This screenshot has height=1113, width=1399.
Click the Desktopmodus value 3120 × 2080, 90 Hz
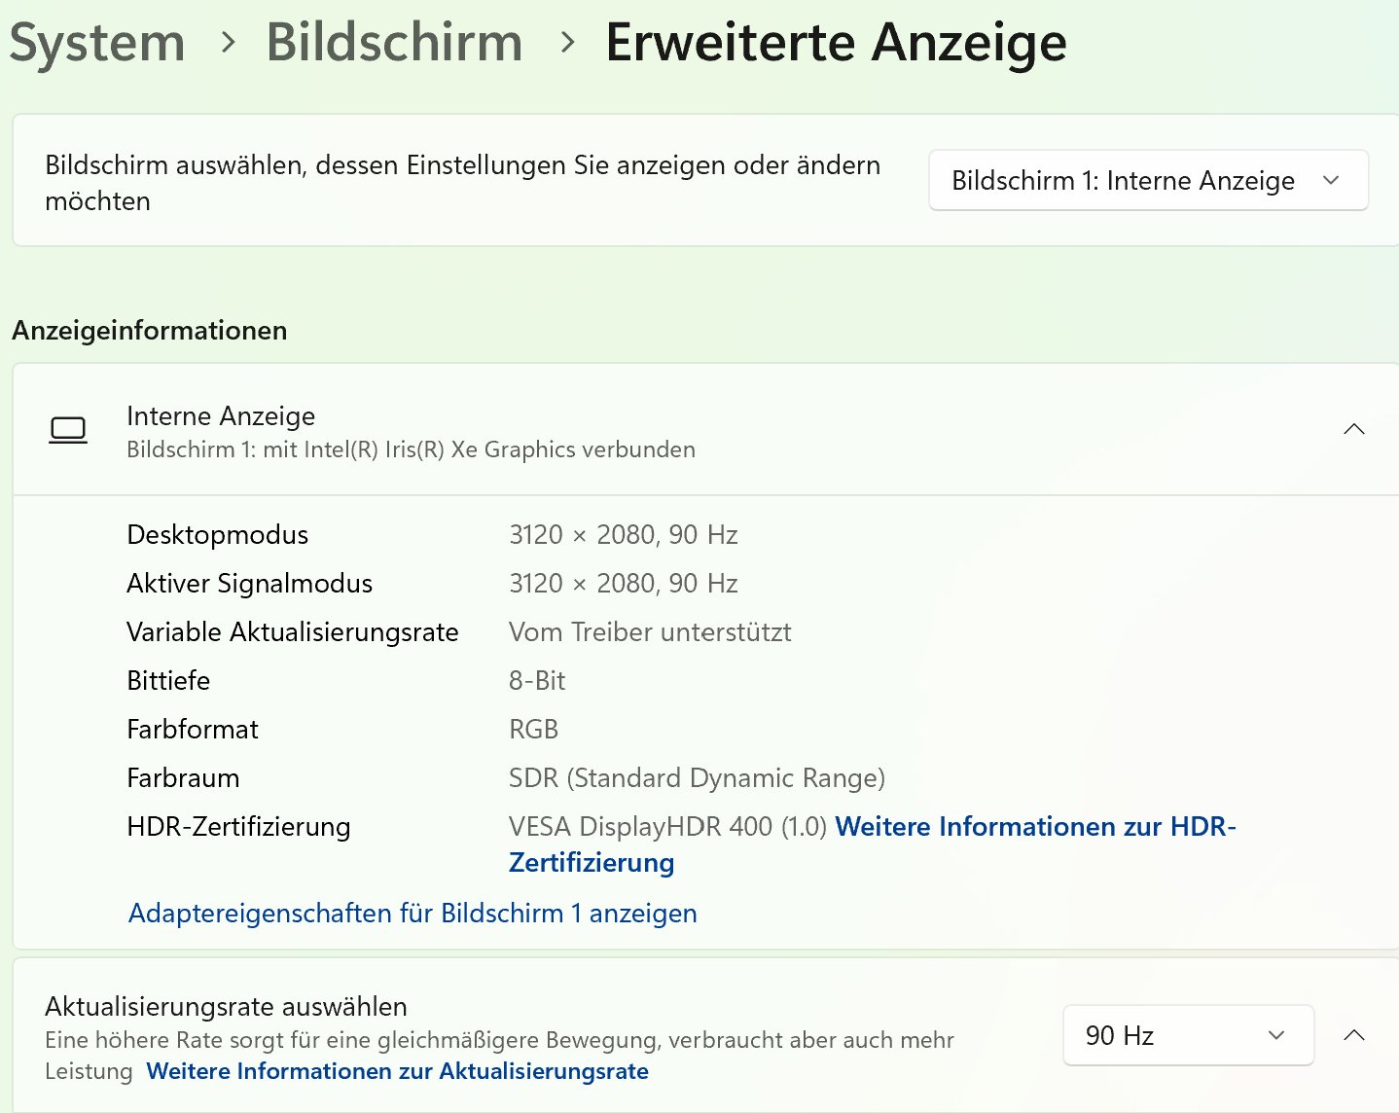tap(623, 535)
